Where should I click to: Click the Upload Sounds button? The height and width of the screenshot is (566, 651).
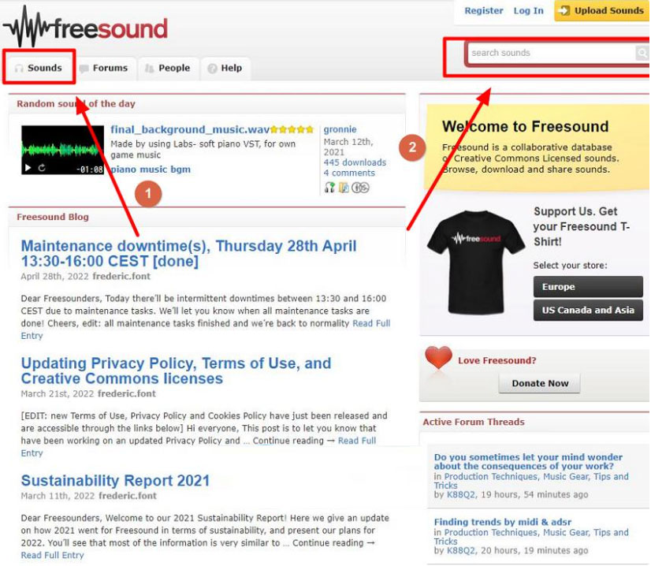[x=601, y=10]
